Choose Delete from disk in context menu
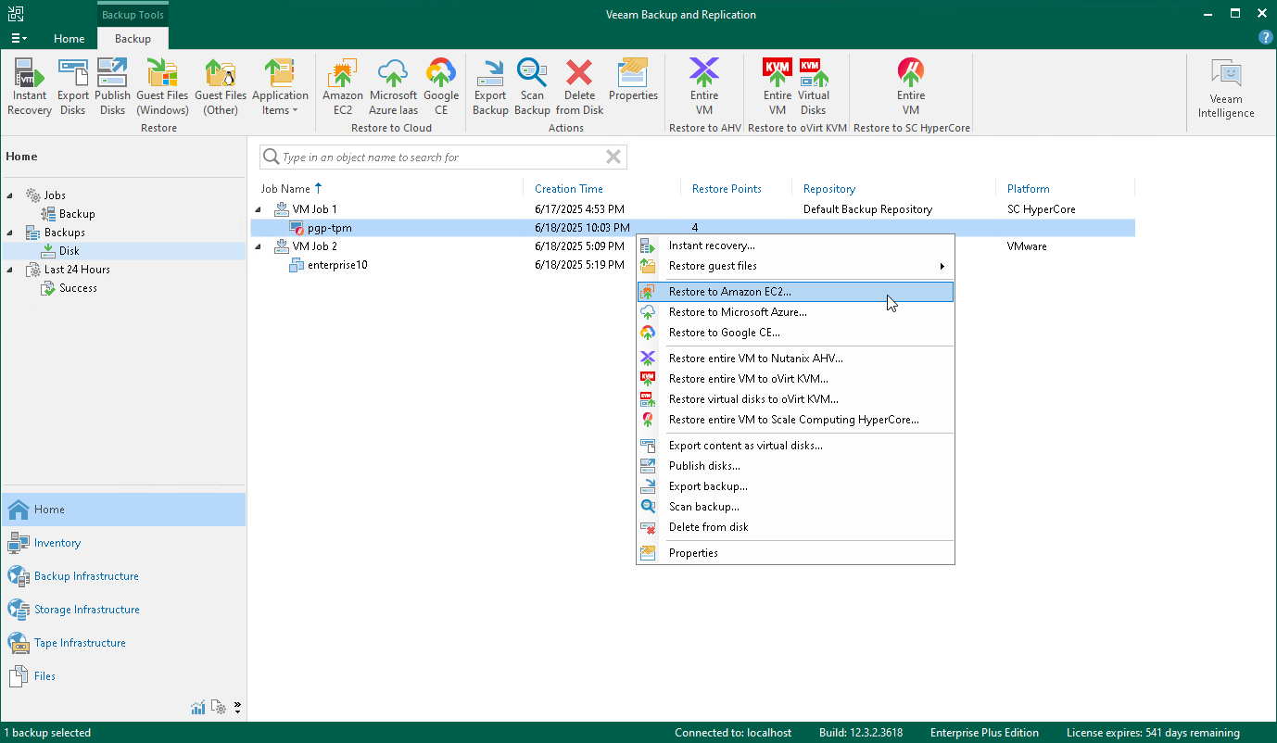1277x743 pixels. [x=795, y=527]
